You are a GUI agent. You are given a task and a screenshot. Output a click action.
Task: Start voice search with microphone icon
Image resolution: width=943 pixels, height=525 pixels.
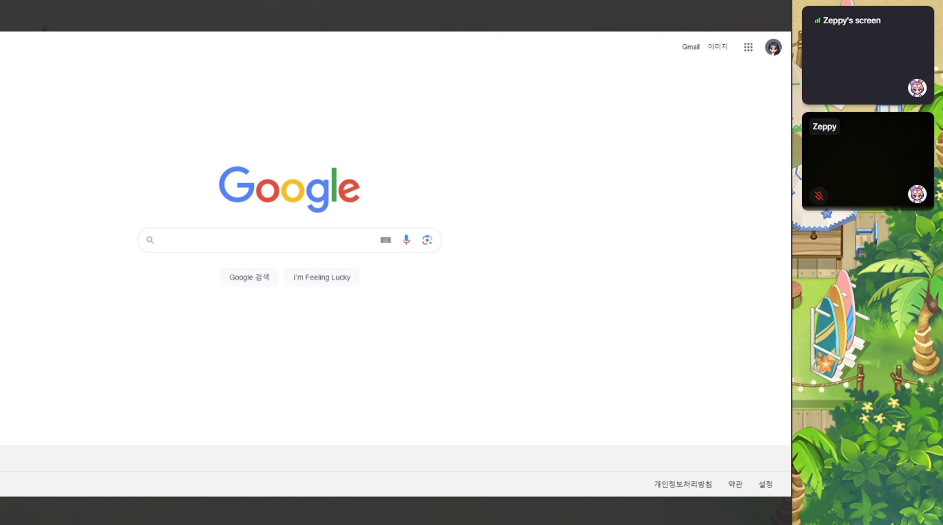[x=406, y=240]
